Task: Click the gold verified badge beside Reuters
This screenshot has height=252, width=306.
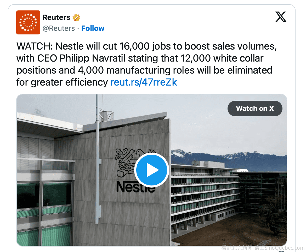Action: tap(76, 18)
